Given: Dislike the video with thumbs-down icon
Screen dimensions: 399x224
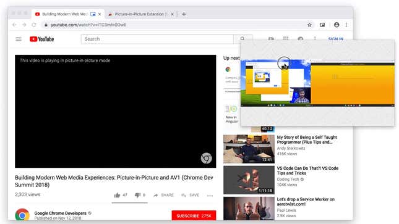Looking at the screenshot, I should click(x=138, y=195).
